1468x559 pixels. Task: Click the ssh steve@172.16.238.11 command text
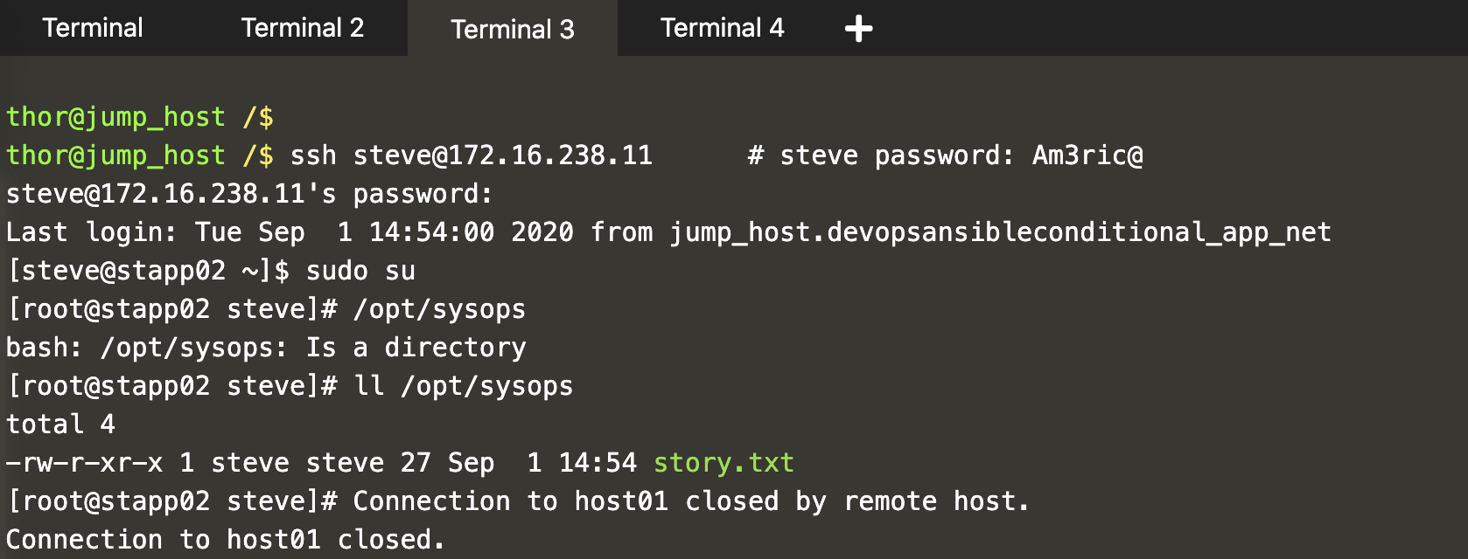[472, 155]
